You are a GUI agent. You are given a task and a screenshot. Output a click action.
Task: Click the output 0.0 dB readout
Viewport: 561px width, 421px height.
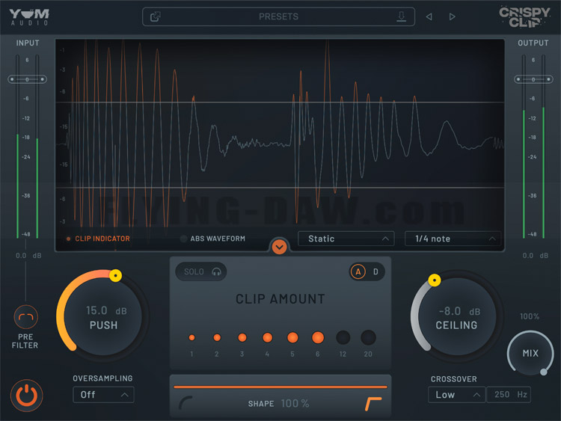[536, 256]
